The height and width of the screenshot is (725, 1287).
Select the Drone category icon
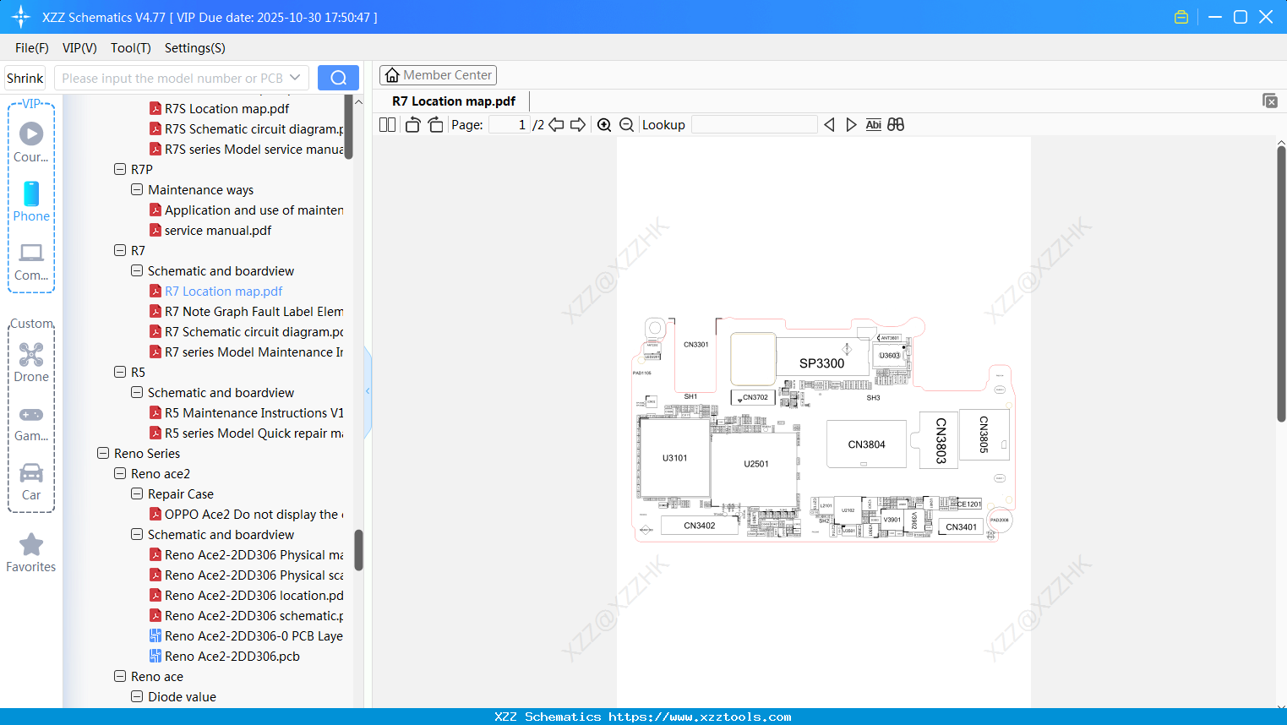[31, 355]
